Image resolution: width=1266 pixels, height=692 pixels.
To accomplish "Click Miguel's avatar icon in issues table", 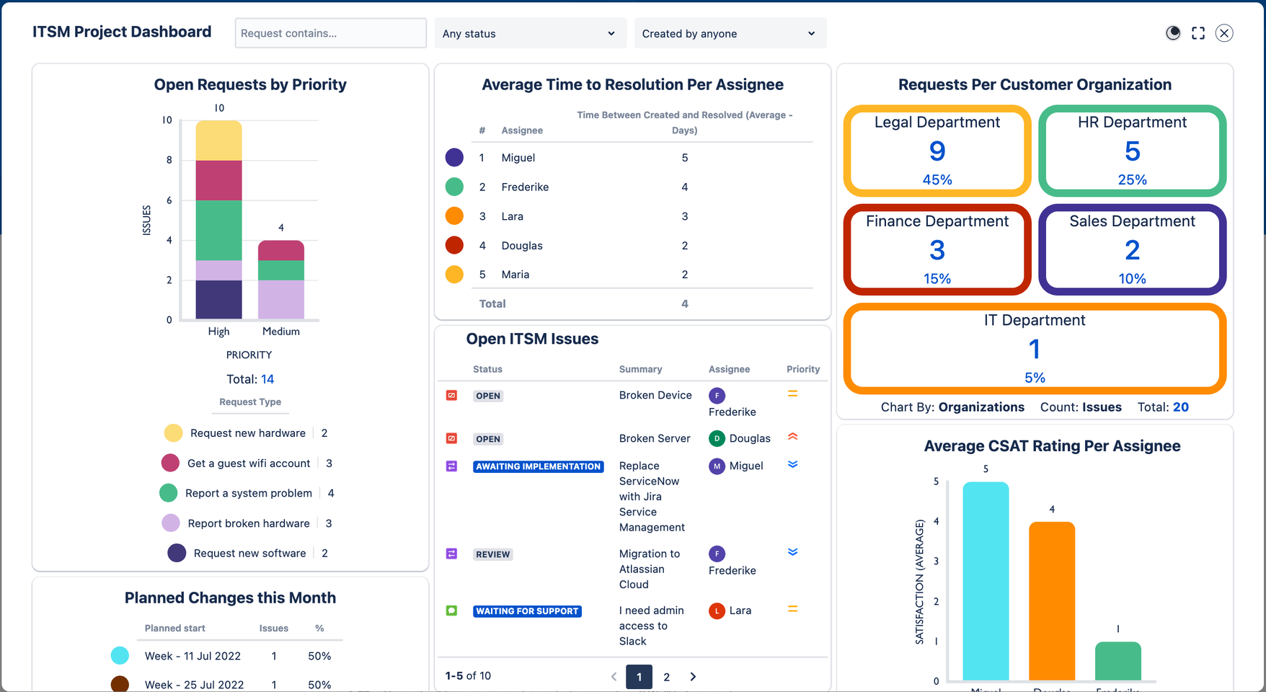I will coord(717,466).
